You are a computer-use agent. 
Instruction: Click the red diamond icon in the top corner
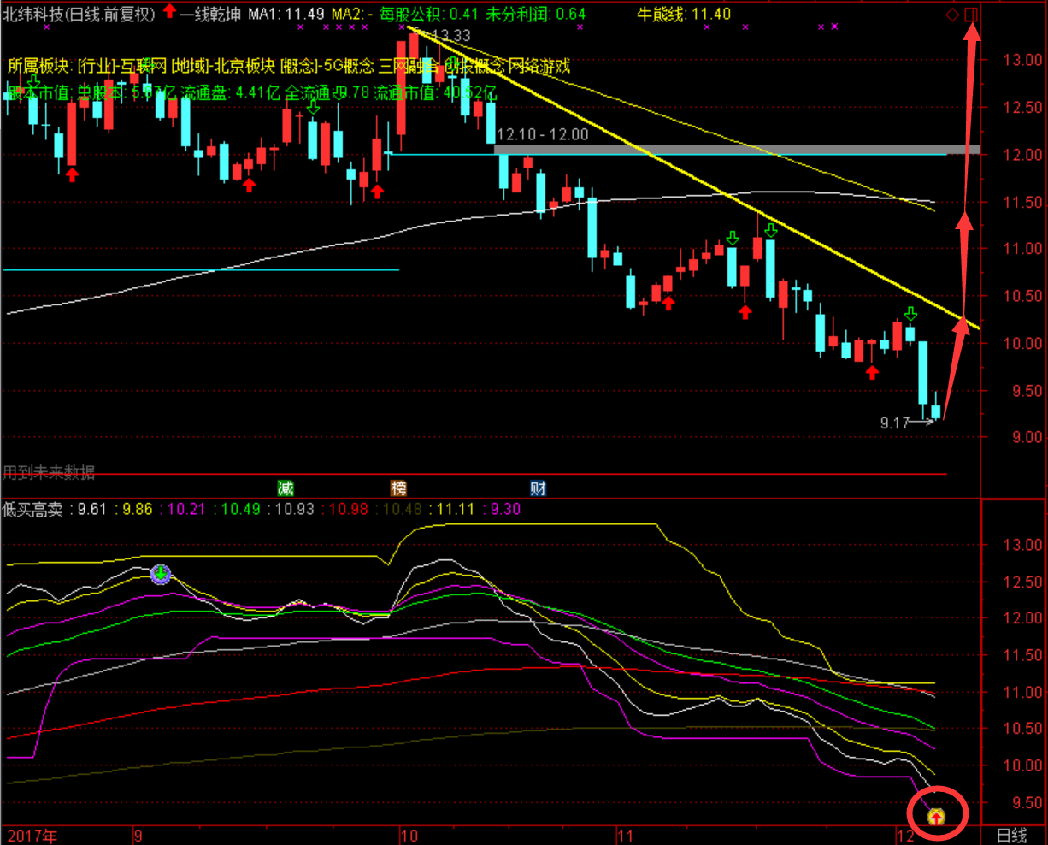pyautogui.click(x=952, y=14)
